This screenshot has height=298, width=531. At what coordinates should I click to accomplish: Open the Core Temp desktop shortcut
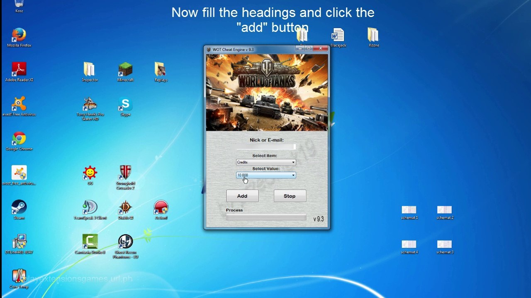coord(19,279)
